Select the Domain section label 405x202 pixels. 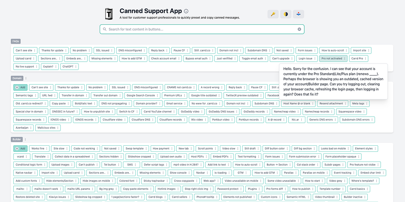coord(17,78)
